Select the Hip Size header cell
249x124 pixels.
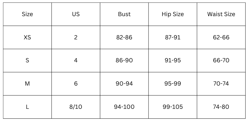pos(173,14)
